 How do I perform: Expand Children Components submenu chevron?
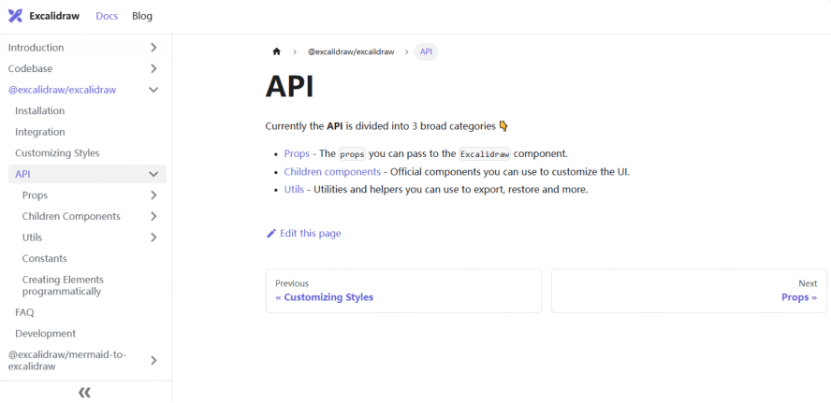[153, 217]
